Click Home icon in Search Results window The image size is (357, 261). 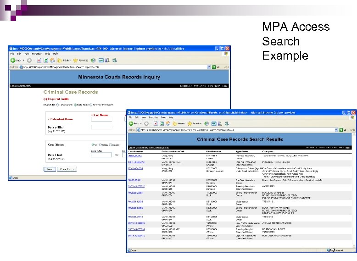pos(168,123)
